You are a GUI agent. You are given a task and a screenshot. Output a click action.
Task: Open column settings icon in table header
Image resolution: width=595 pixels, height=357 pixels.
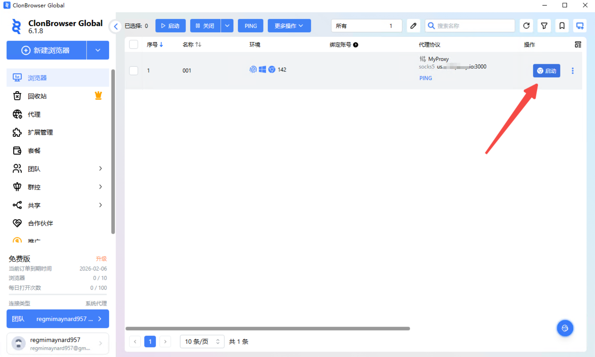(578, 45)
